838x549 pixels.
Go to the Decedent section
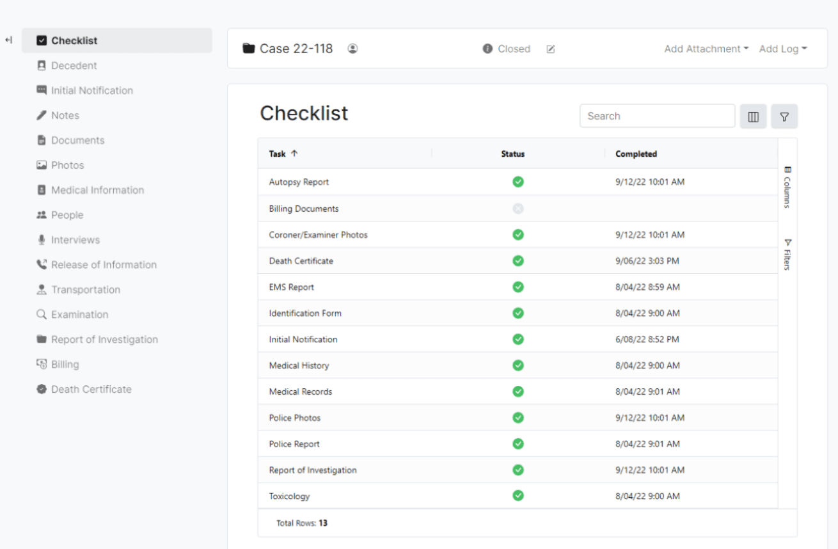(74, 65)
